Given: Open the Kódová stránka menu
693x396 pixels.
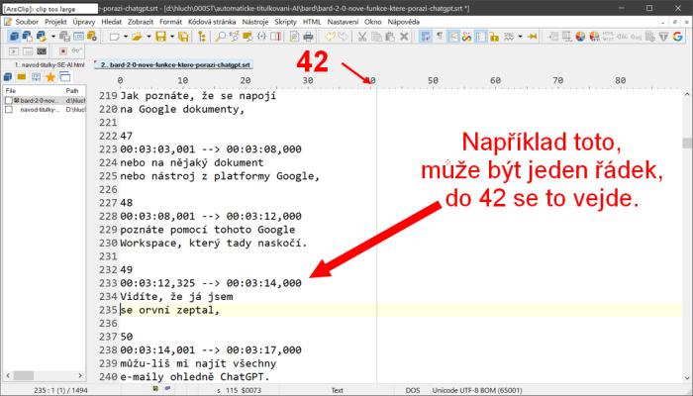Looking at the screenshot, I should coord(212,22).
